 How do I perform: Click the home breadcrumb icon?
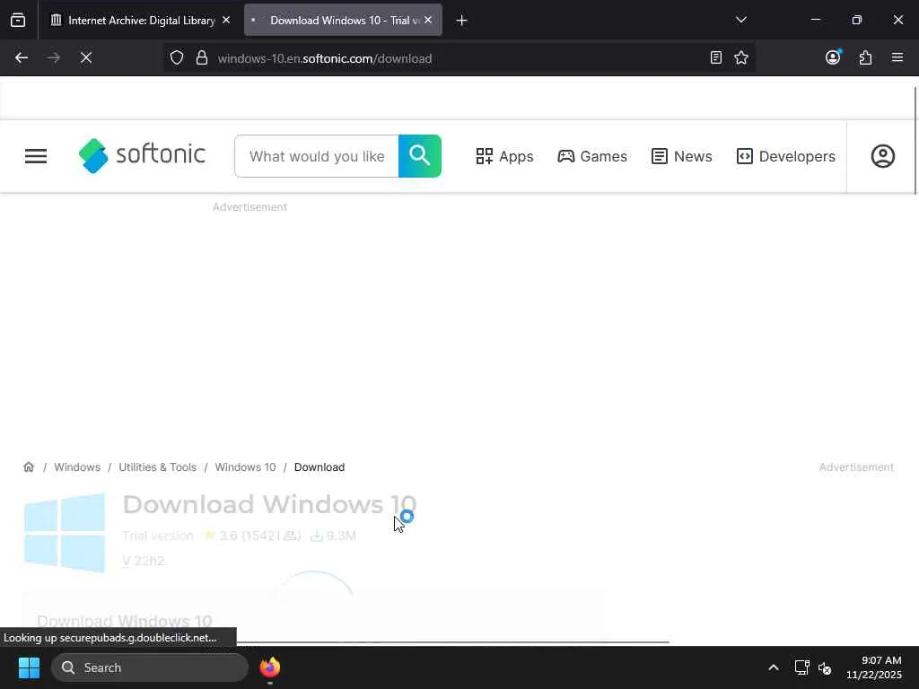tap(29, 467)
